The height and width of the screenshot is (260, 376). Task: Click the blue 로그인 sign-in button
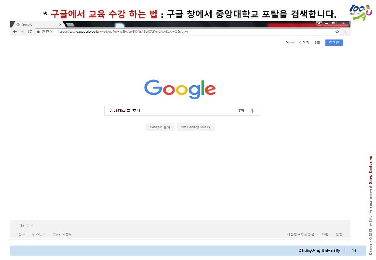click(334, 43)
